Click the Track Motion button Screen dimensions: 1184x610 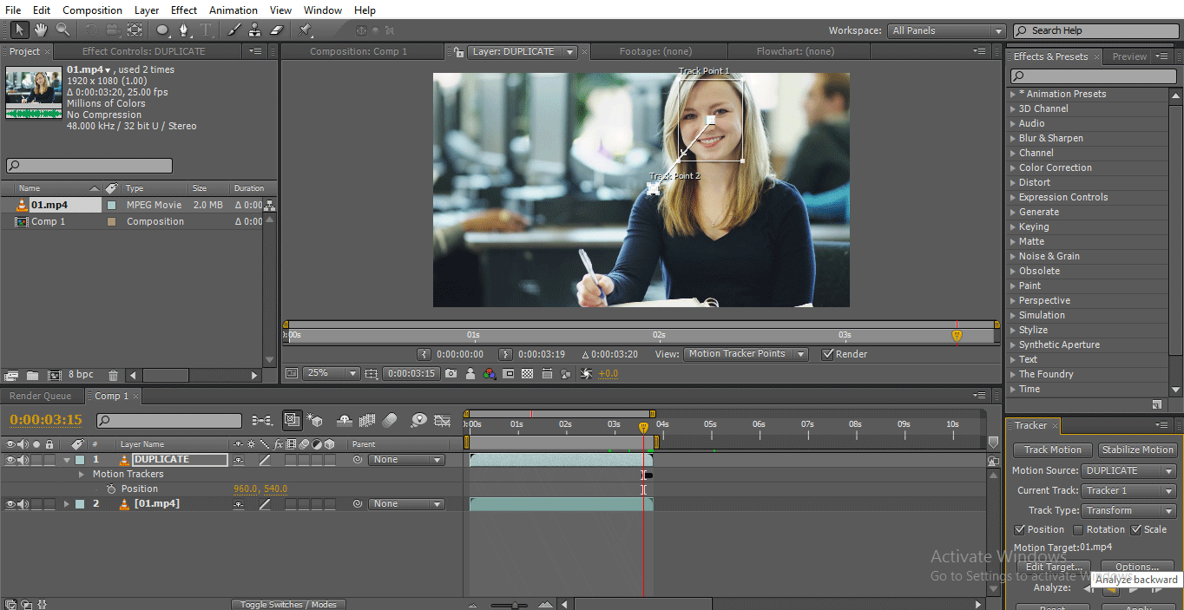(x=1052, y=449)
